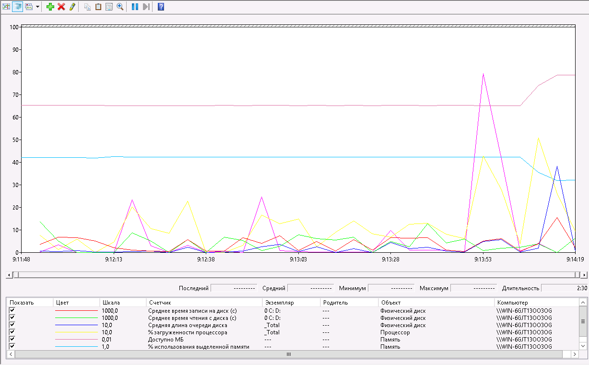Viewport: 589px width, 365px height.
Task: Click the 'Длительность' field showing 2:30
Action: pos(564,288)
